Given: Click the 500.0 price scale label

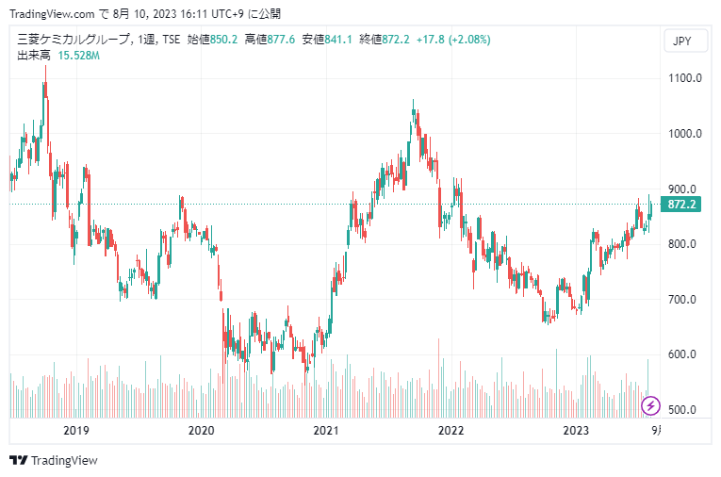Looking at the screenshot, I should pos(680,410).
